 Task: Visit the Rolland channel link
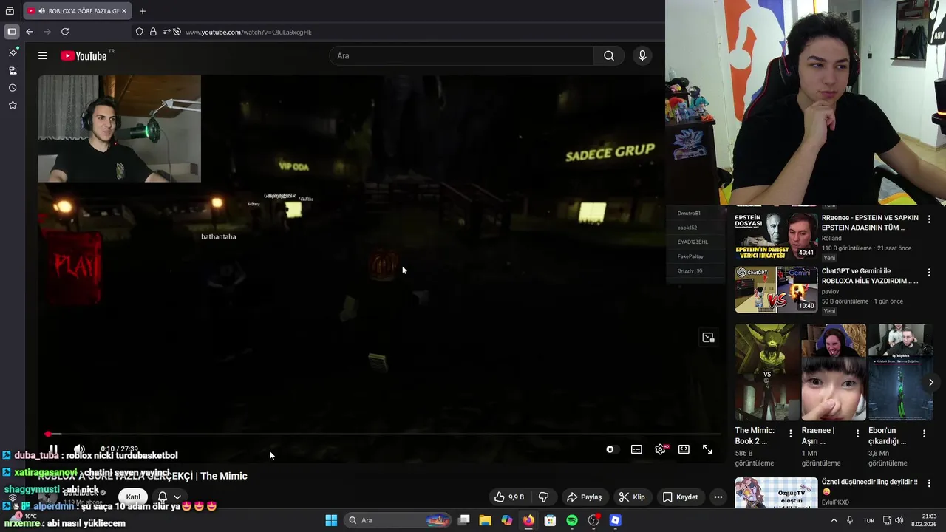tap(831, 238)
